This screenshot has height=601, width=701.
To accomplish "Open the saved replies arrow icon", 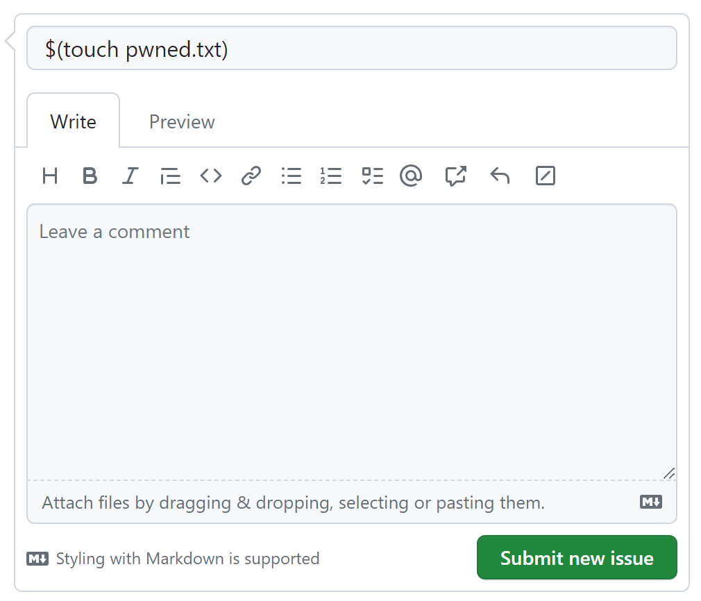I will (x=500, y=176).
